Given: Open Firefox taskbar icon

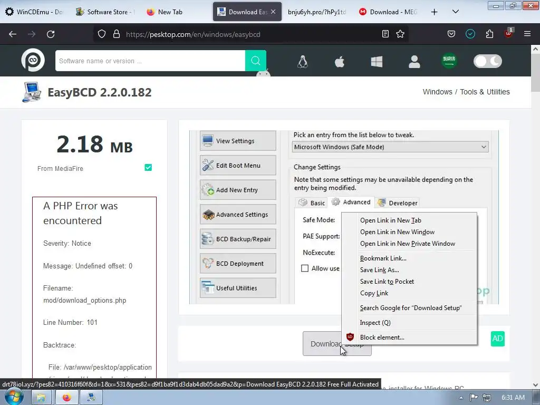Looking at the screenshot, I should coord(66,398).
